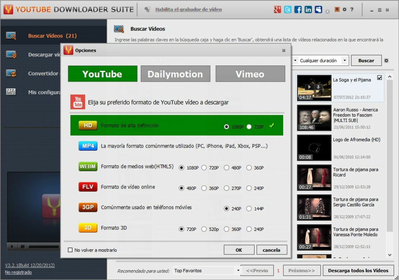399x280 pixels.
Task: Click the YouTube logo icon in options
Action: point(78,102)
